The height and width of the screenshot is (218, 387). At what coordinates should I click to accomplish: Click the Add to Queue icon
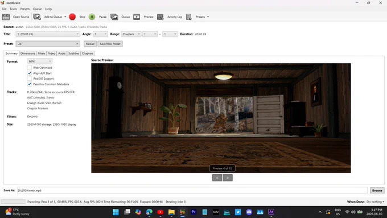[x=37, y=17]
